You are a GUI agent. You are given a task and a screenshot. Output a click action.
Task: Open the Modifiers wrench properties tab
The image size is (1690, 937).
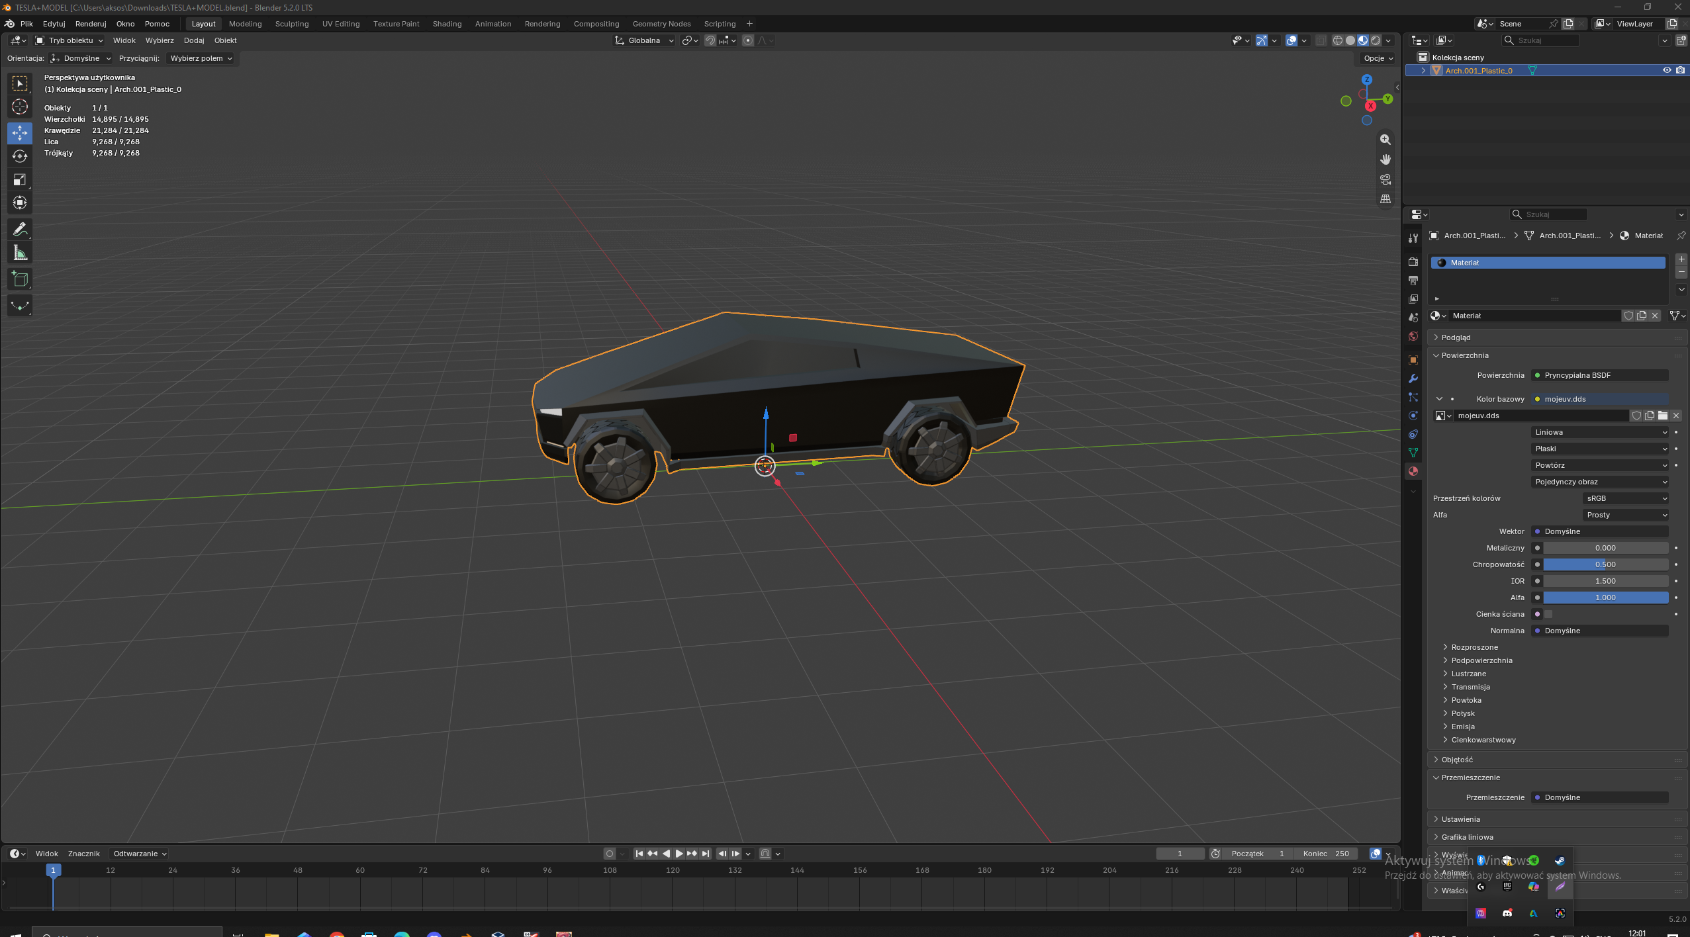[x=1413, y=379]
